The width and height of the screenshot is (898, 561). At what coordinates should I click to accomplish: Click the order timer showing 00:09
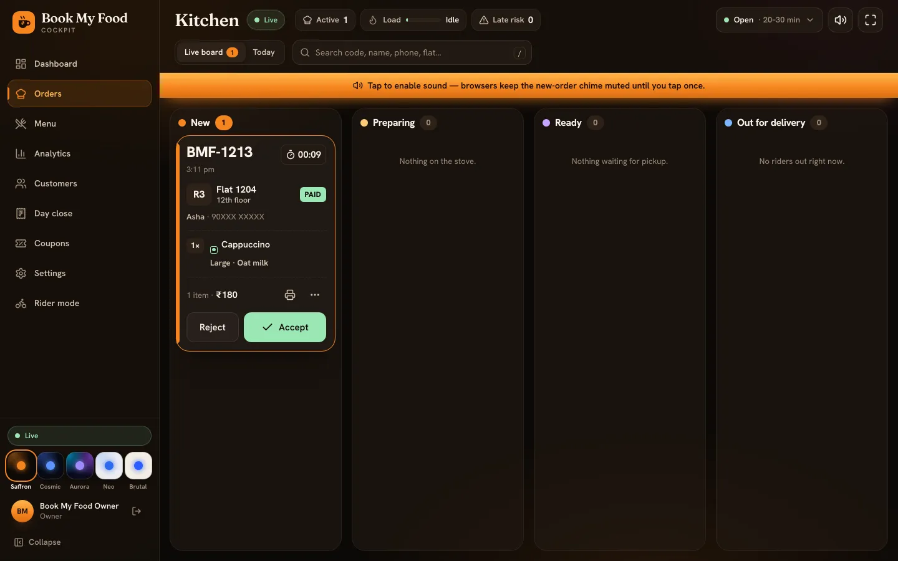pos(304,155)
